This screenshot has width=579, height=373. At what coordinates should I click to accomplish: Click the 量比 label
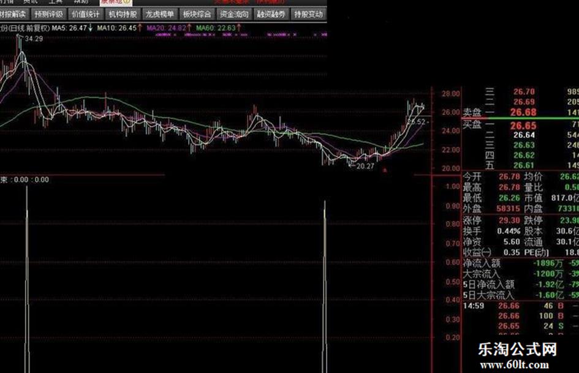tap(533, 187)
